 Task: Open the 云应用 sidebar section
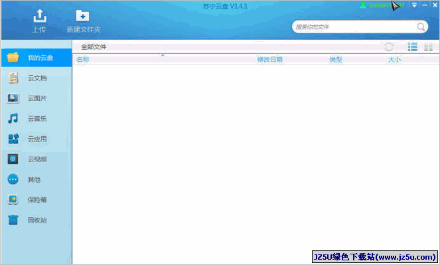(x=37, y=139)
